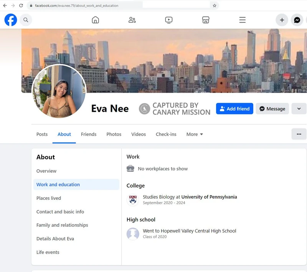The height and width of the screenshot is (272, 307).
Task: Switch to the Friends tab
Action: [89, 134]
